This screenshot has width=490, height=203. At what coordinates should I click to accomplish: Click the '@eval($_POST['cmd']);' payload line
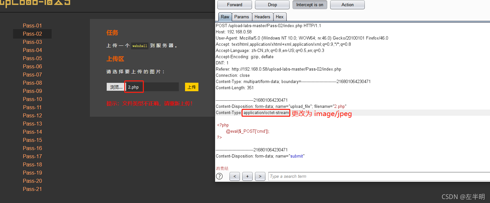tap(247, 131)
